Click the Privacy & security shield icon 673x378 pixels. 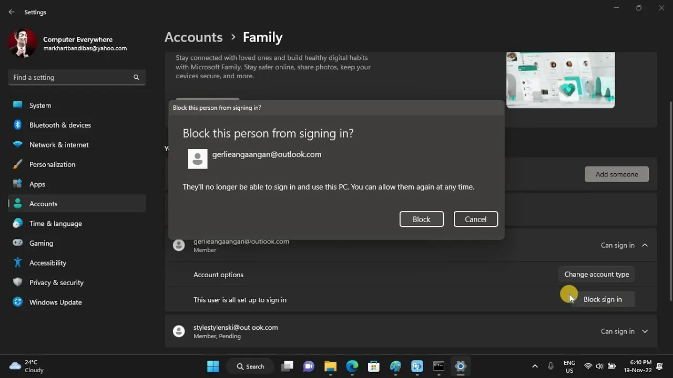tap(18, 282)
